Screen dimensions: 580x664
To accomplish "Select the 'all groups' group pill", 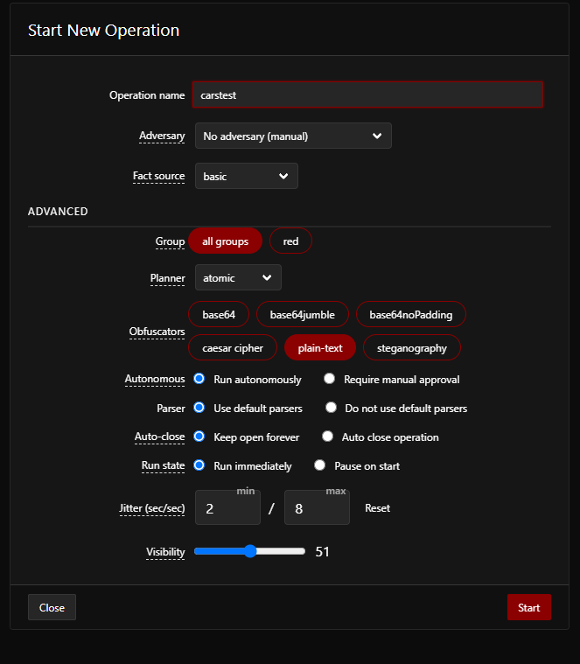I will tap(225, 241).
